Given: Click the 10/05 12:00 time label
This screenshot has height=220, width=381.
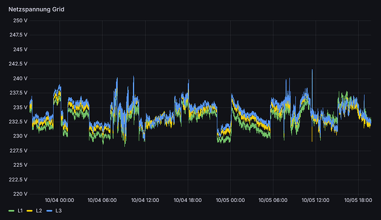Looking at the screenshot, I should coord(315,200).
